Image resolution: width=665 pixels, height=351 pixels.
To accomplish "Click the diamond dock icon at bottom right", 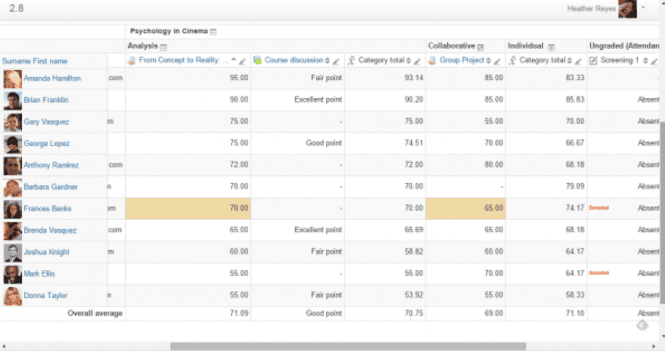I will coord(643,325).
